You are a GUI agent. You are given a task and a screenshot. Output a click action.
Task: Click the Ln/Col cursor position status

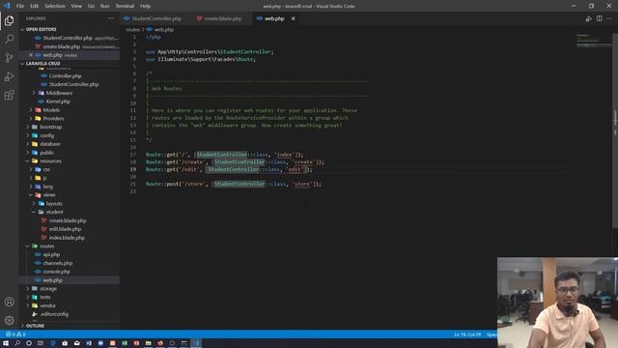point(467,334)
